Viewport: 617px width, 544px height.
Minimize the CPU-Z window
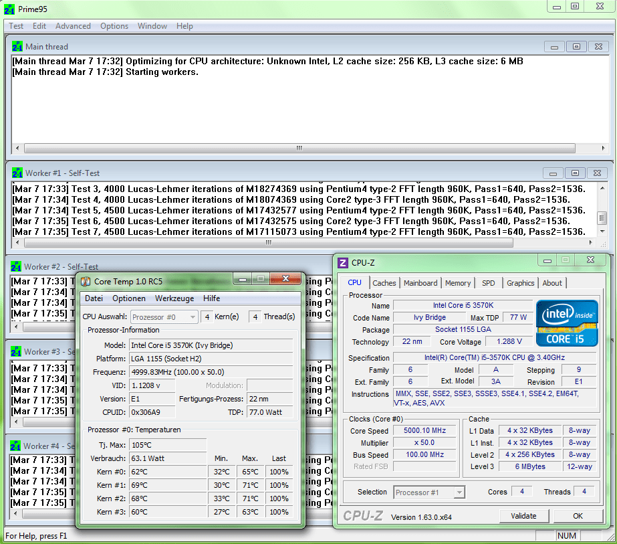point(547,260)
